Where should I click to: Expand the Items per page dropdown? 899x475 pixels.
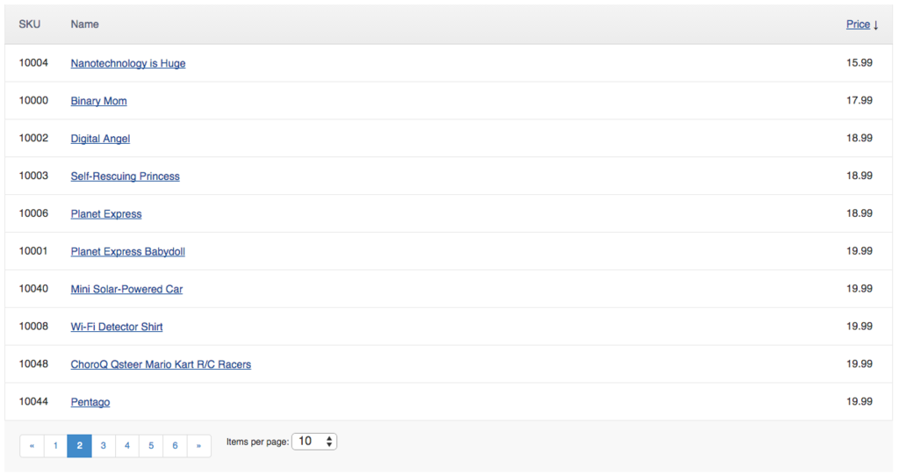[314, 442]
